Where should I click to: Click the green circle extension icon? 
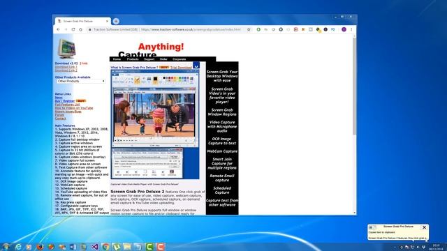click(258, 29)
